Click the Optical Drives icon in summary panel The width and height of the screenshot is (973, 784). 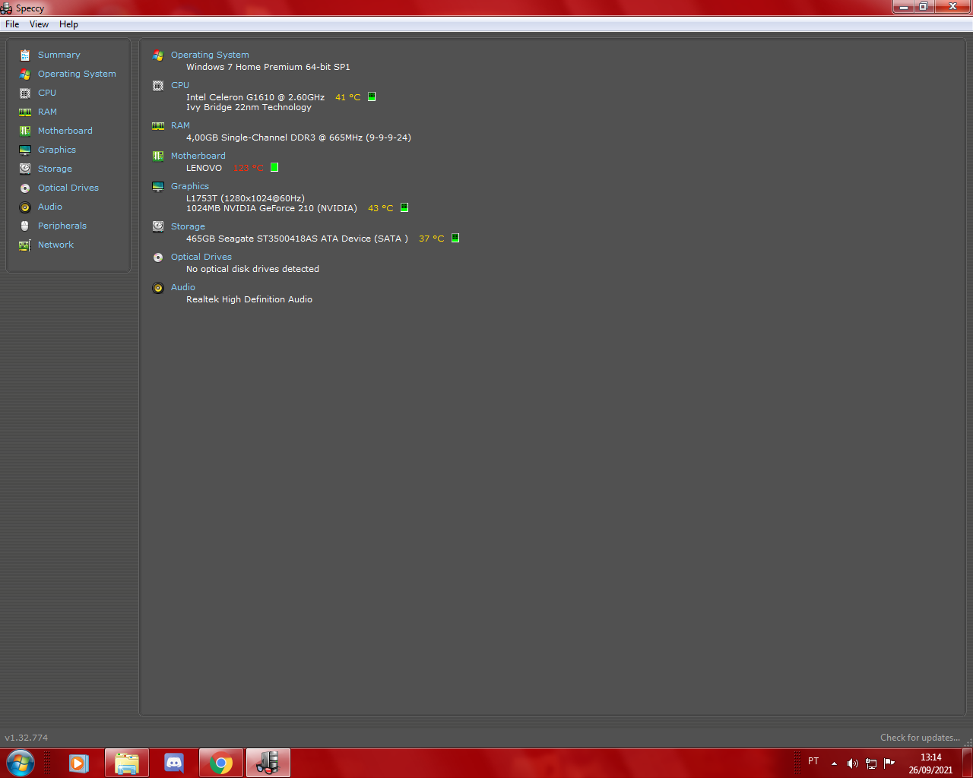158,257
